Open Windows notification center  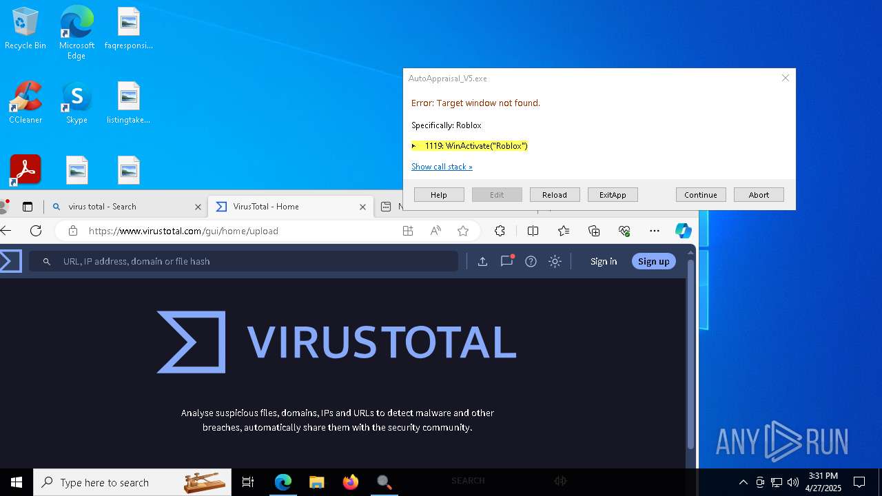tap(859, 482)
